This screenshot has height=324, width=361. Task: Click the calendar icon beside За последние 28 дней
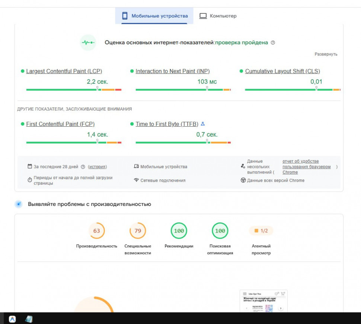click(x=30, y=166)
